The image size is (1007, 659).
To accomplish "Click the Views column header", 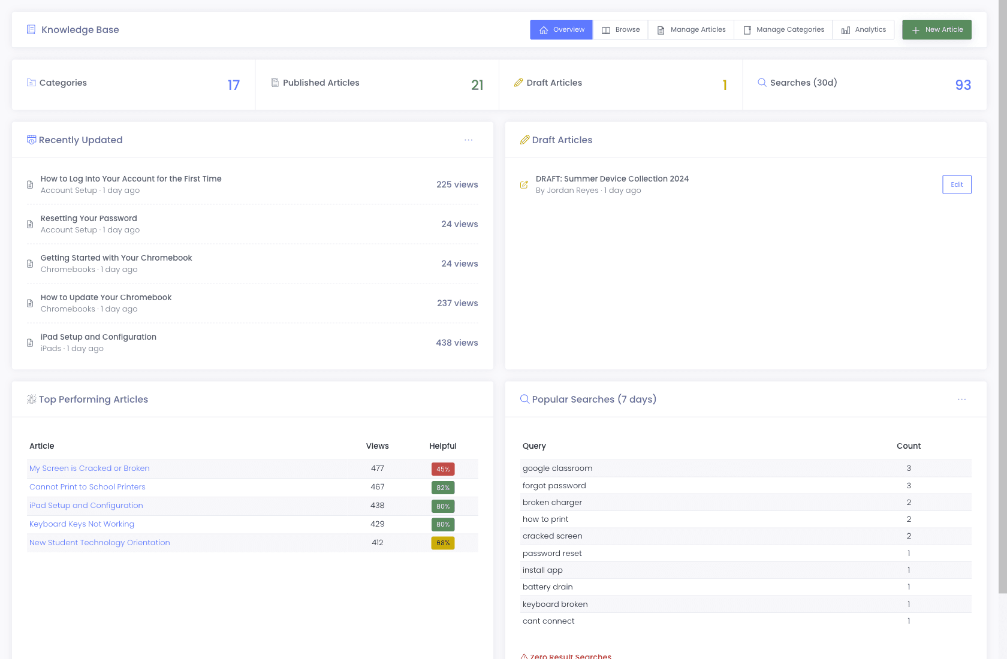I will tap(378, 446).
